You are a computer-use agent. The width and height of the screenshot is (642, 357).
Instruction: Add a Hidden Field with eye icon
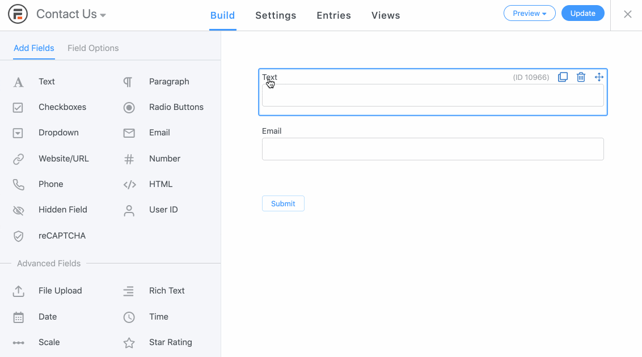point(50,210)
